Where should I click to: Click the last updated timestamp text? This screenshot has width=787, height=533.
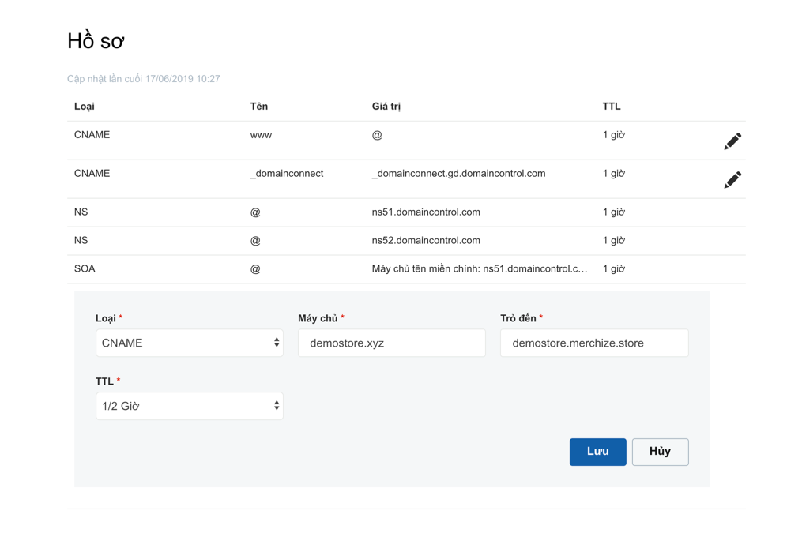coord(144,79)
